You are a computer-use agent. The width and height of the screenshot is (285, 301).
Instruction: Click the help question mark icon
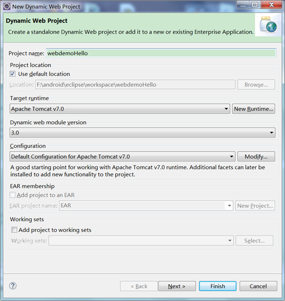13,286
